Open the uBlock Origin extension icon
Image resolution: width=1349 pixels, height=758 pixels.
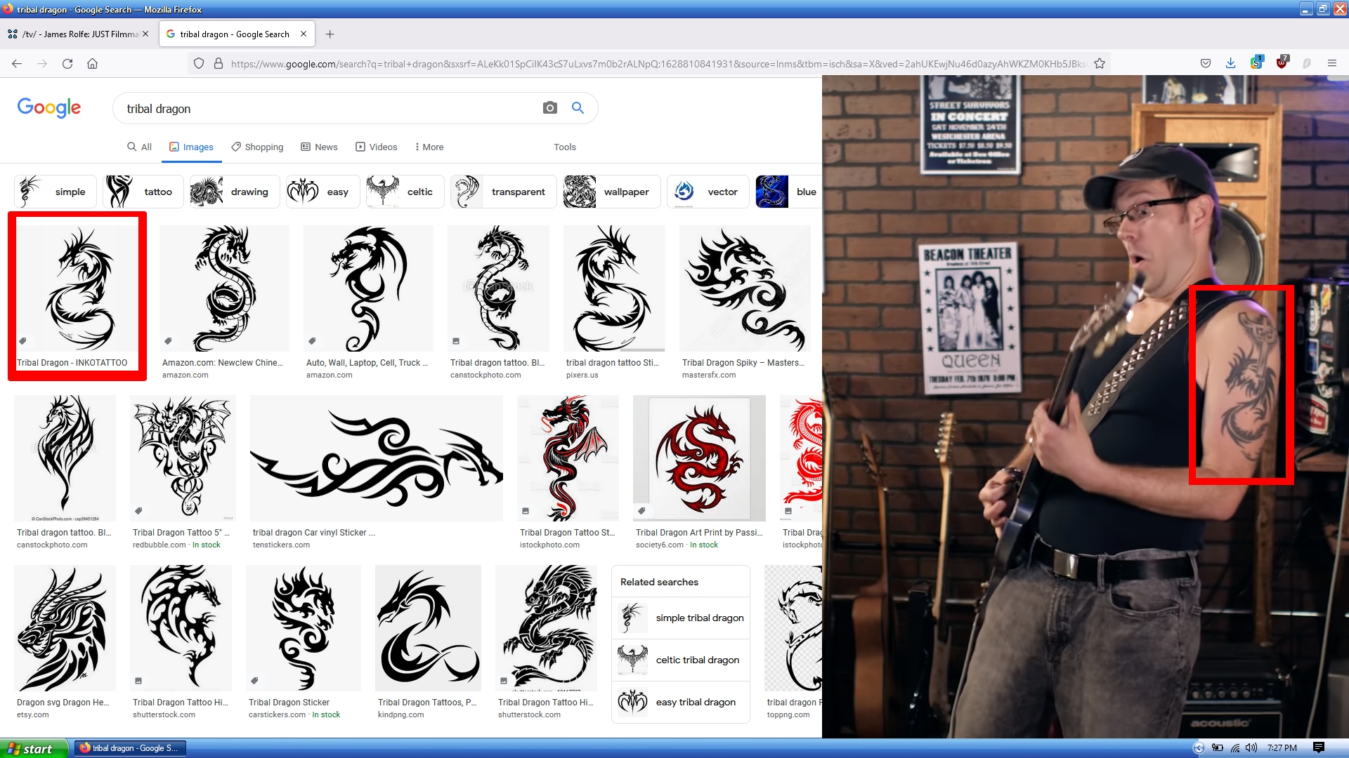[x=1282, y=62]
